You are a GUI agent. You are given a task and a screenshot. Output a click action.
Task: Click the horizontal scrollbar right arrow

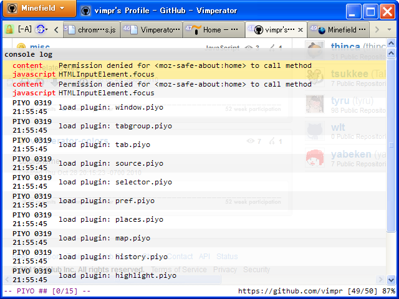(380, 280)
